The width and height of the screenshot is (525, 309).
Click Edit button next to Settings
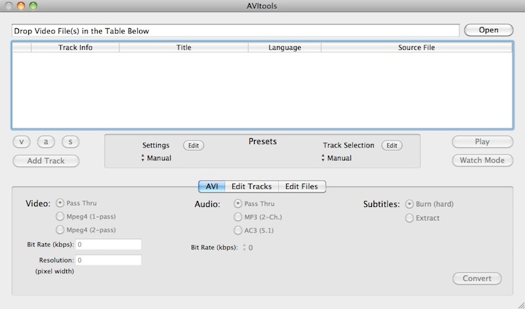193,145
